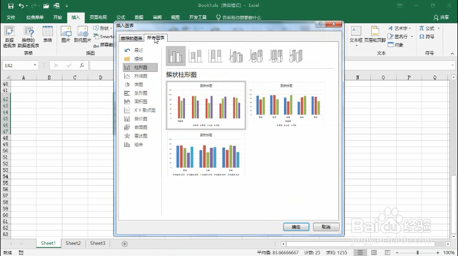
Task: Choose Radar chart (雷达图) category
Action: pos(140,136)
